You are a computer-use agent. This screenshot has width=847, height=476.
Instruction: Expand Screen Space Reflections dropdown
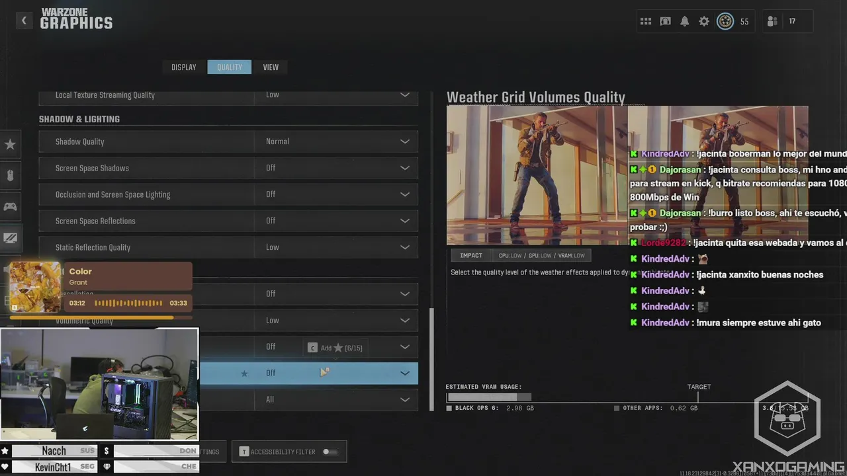(404, 221)
